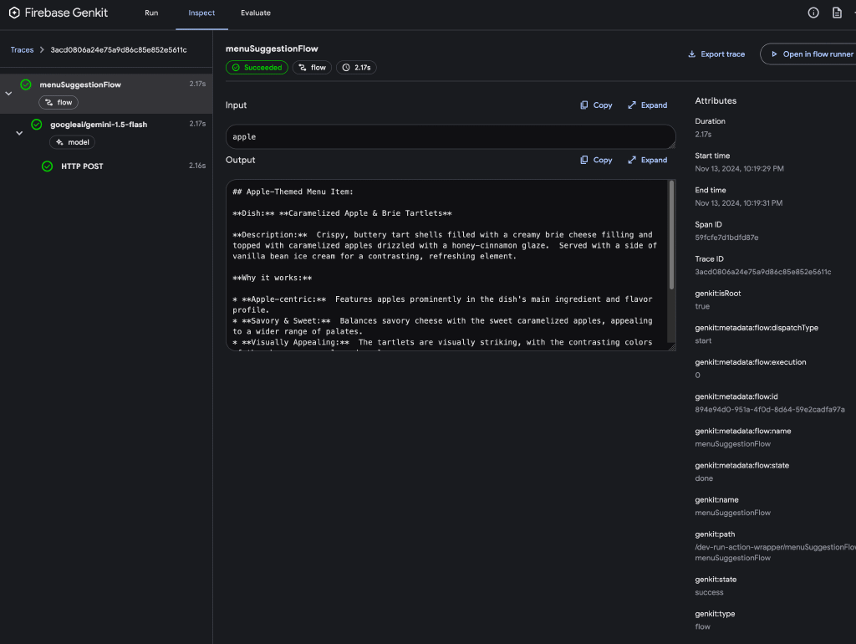The width and height of the screenshot is (856, 644).
Task: Click the Traces breadcrumb link
Action: point(23,49)
